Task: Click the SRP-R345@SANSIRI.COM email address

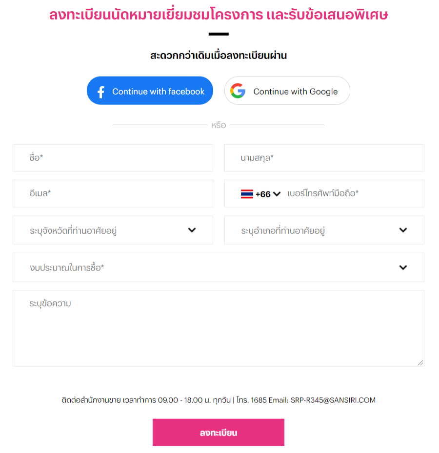Action: [333, 400]
